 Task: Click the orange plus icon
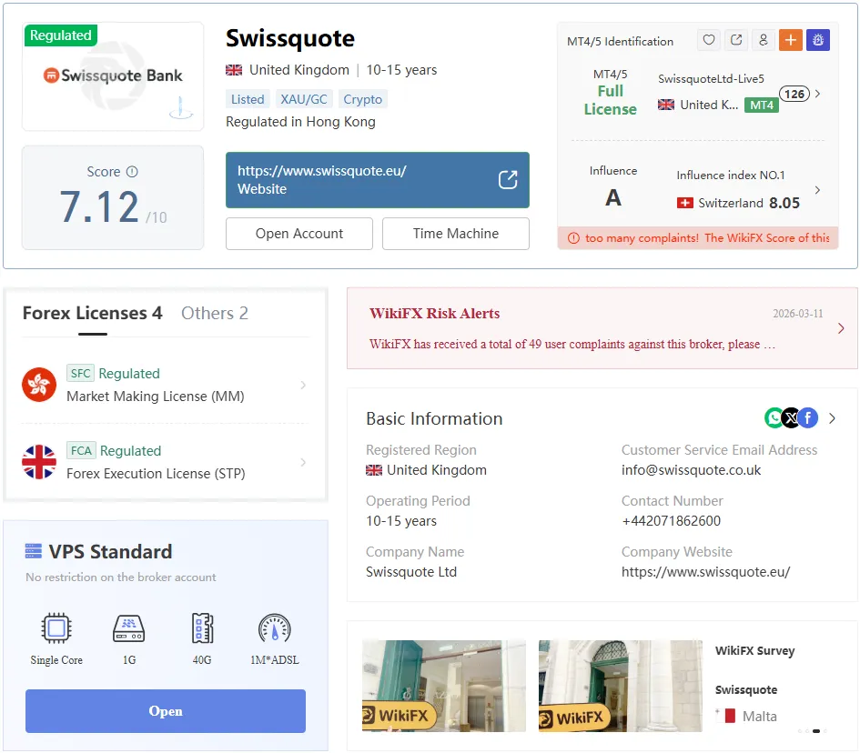coord(790,40)
